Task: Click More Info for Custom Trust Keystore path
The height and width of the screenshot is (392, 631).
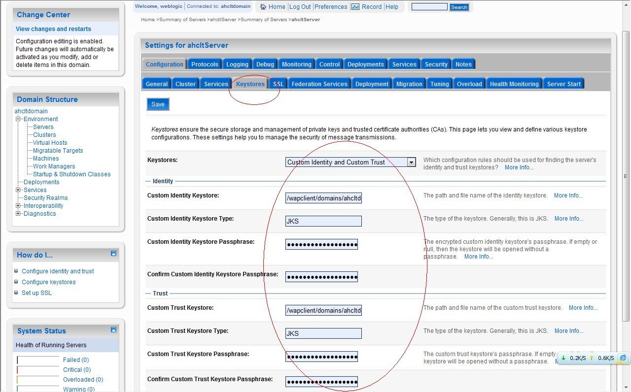Action: coord(583,308)
